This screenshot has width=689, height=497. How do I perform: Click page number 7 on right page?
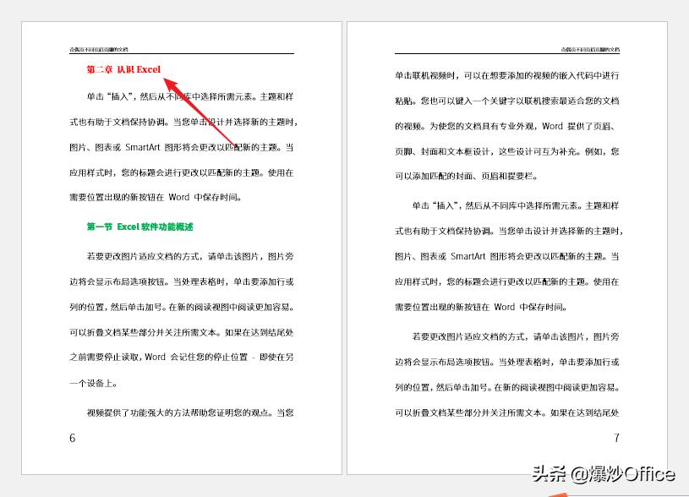616,439
